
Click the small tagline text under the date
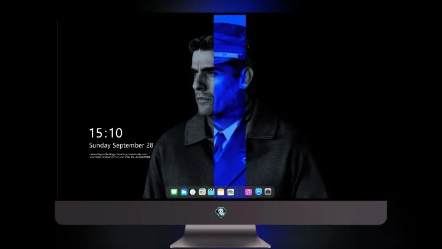click(x=120, y=156)
